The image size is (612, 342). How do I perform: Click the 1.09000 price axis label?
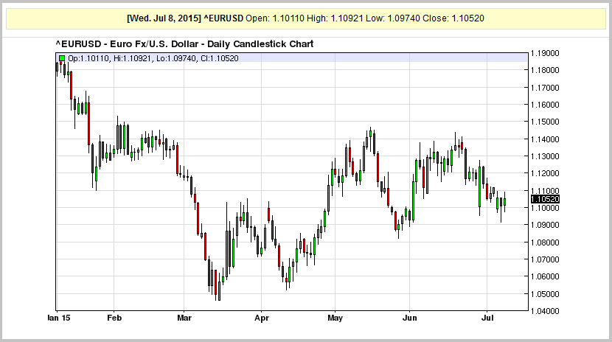coord(545,225)
